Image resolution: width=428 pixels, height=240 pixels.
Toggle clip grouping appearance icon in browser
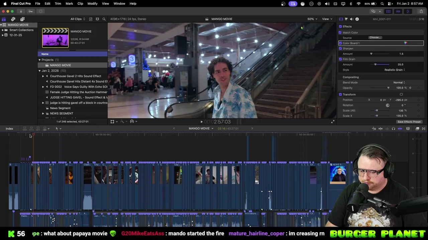[91, 19]
